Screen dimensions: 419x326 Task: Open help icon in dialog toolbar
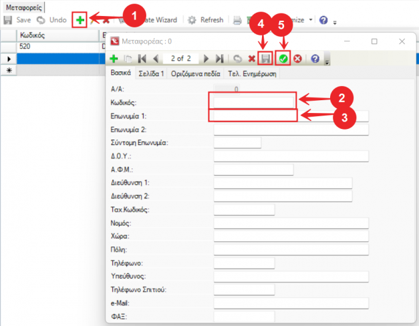[x=315, y=59]
